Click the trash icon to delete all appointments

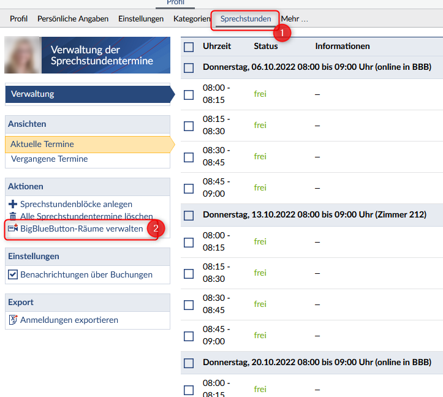[13, 216]
